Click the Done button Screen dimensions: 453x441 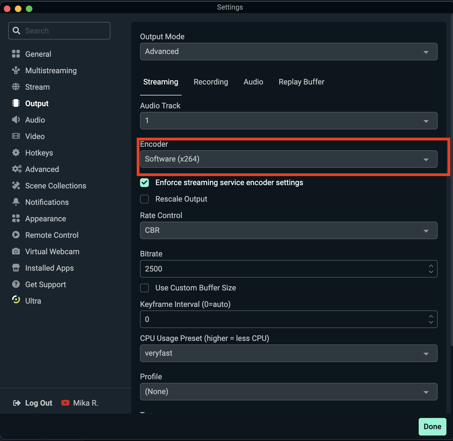click(432, 426)
